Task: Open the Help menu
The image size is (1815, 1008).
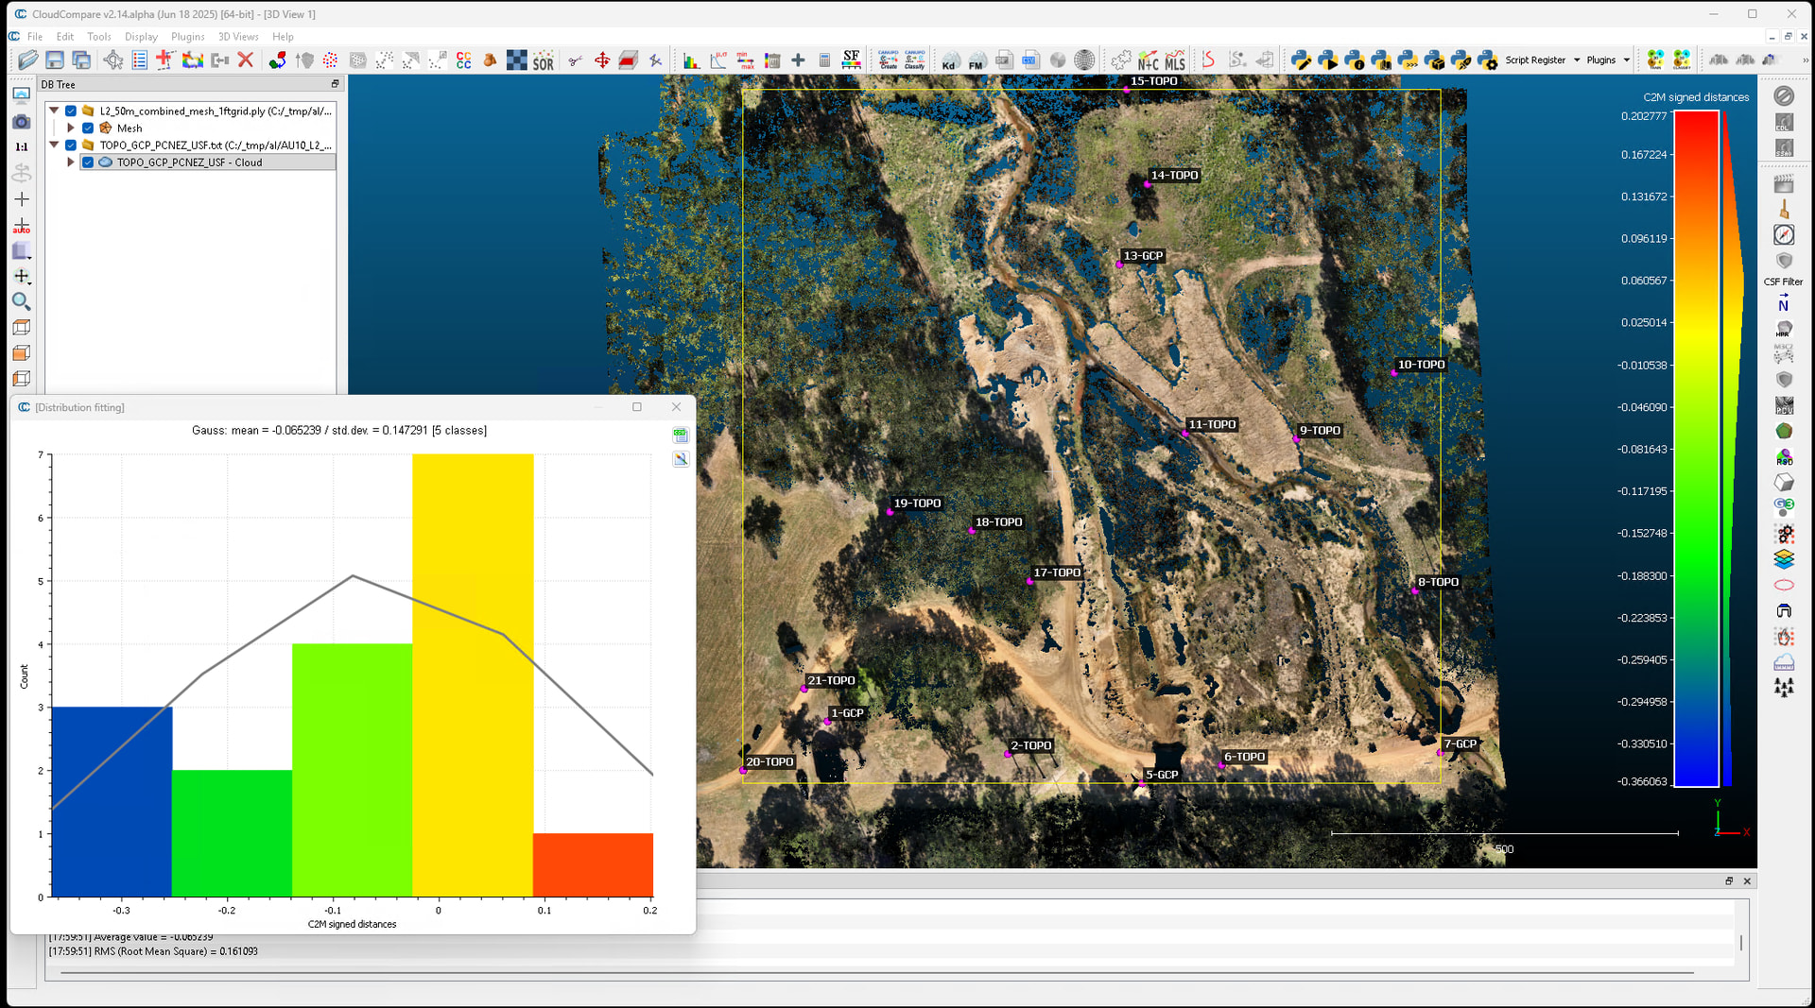Action: [283, 37]
